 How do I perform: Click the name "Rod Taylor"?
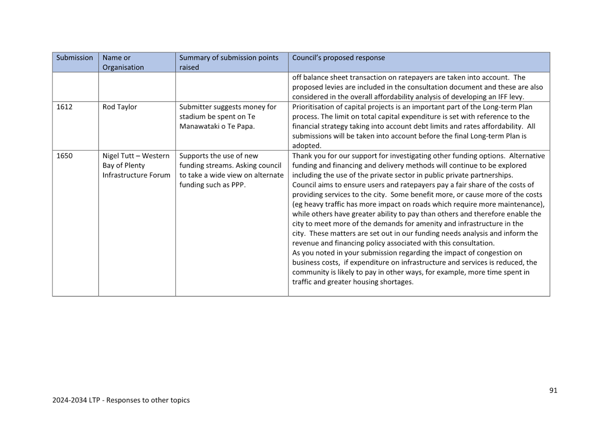coord(120,107)
